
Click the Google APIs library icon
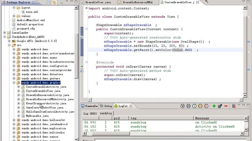(14, 41)
